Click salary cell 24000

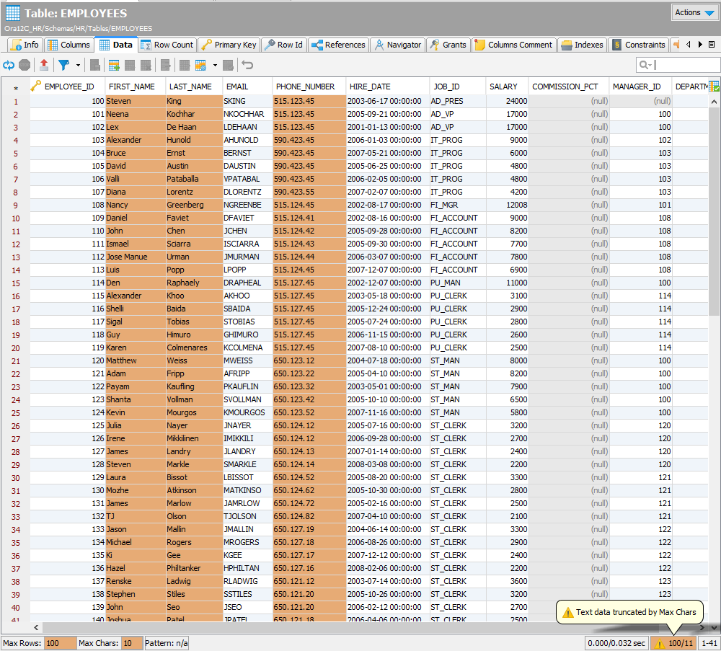pos(507,101)
